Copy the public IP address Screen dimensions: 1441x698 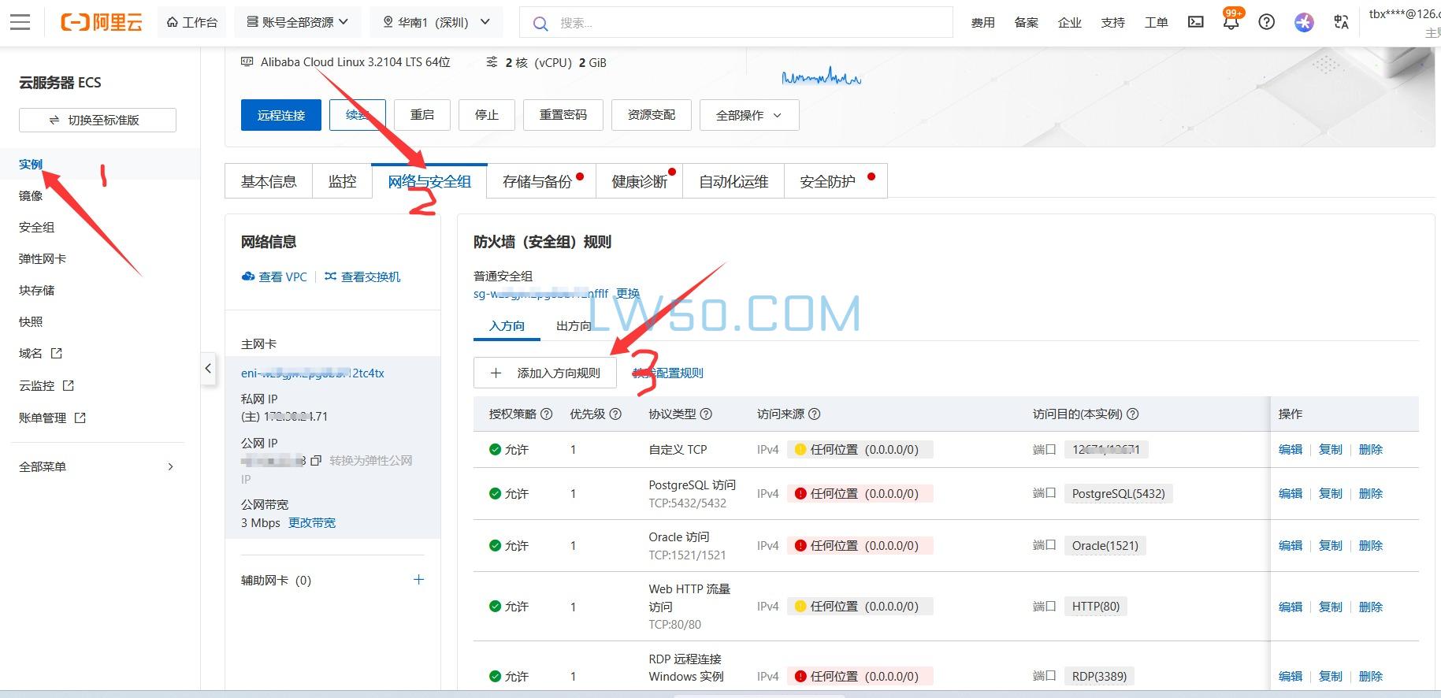(316, 460)
